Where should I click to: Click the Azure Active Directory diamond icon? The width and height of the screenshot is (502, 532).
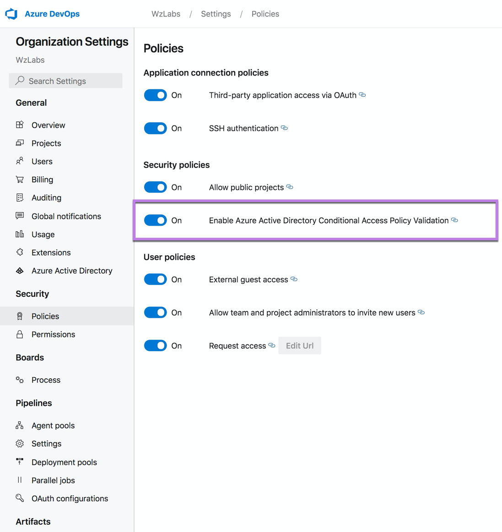(x=20, y=271)
